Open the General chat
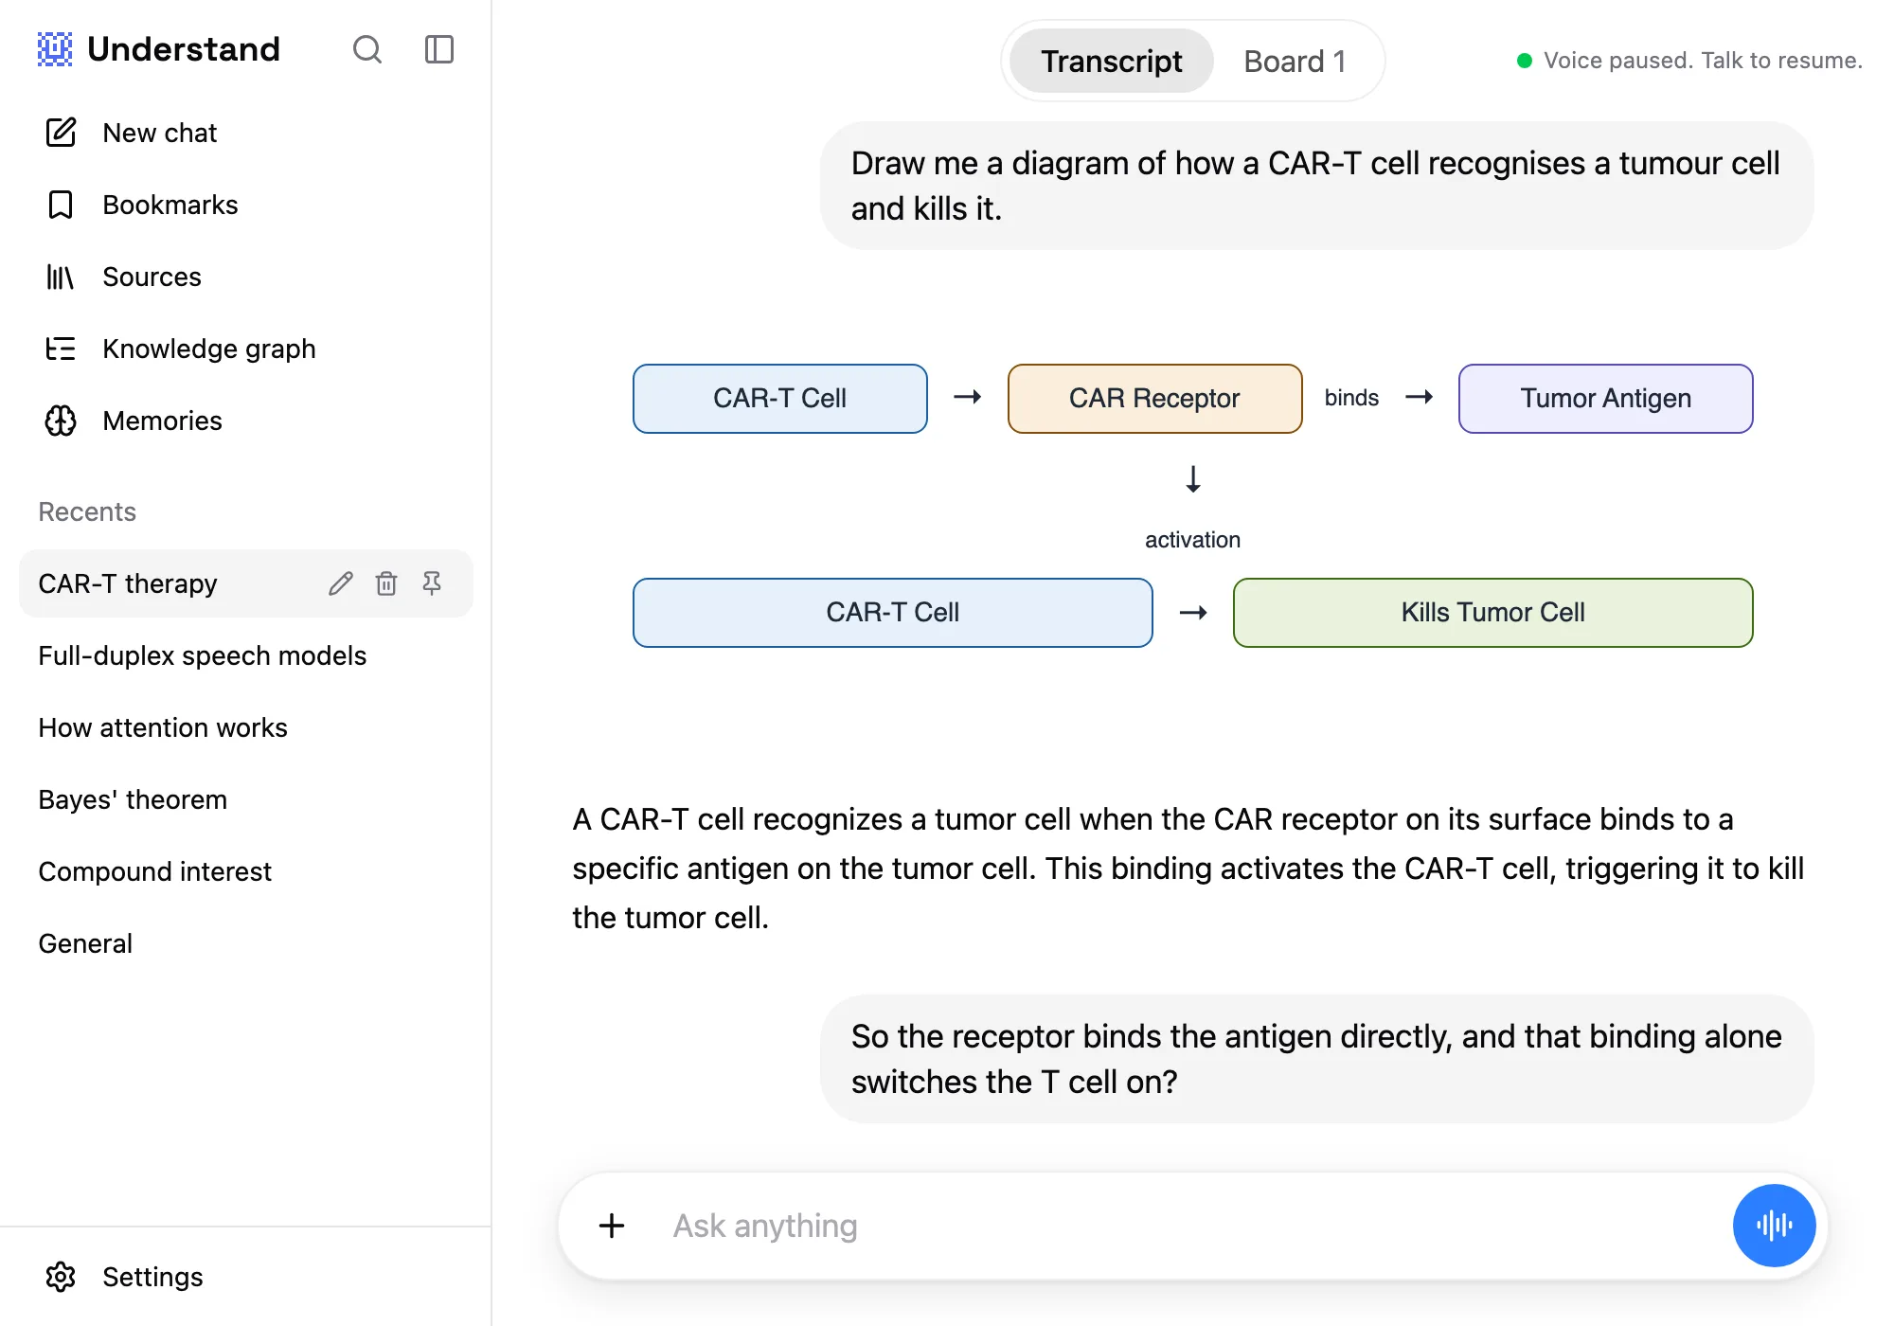Viewport: 1894px width, 1326px height. (x=246, y=943)
